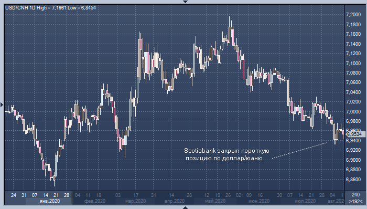
Task: Click price level 7,0200 on price axis
Action: (x=353, y=102)
